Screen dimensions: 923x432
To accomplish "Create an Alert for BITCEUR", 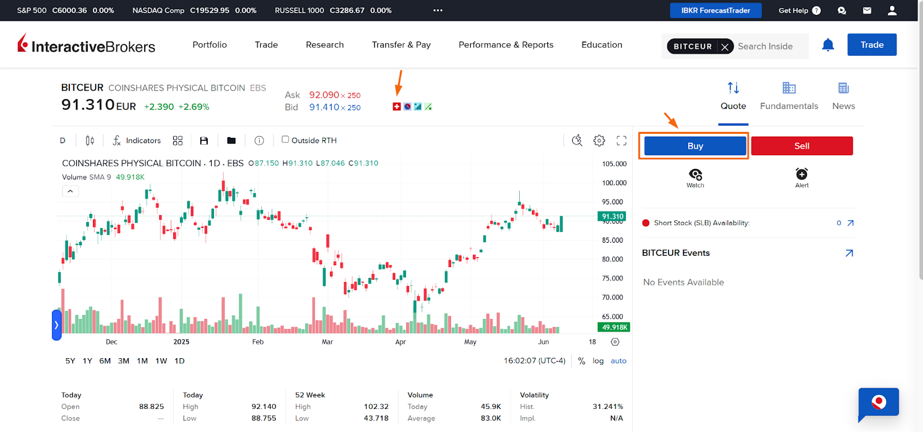I will click(802, 178).
